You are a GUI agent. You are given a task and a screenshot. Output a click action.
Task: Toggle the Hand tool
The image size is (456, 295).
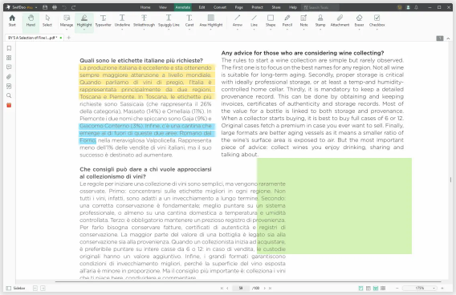pos(31,21)
